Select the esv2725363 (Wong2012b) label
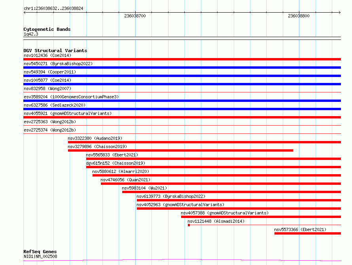The width and height of the screenshot is (352, 265). click(x=50, y=122)
